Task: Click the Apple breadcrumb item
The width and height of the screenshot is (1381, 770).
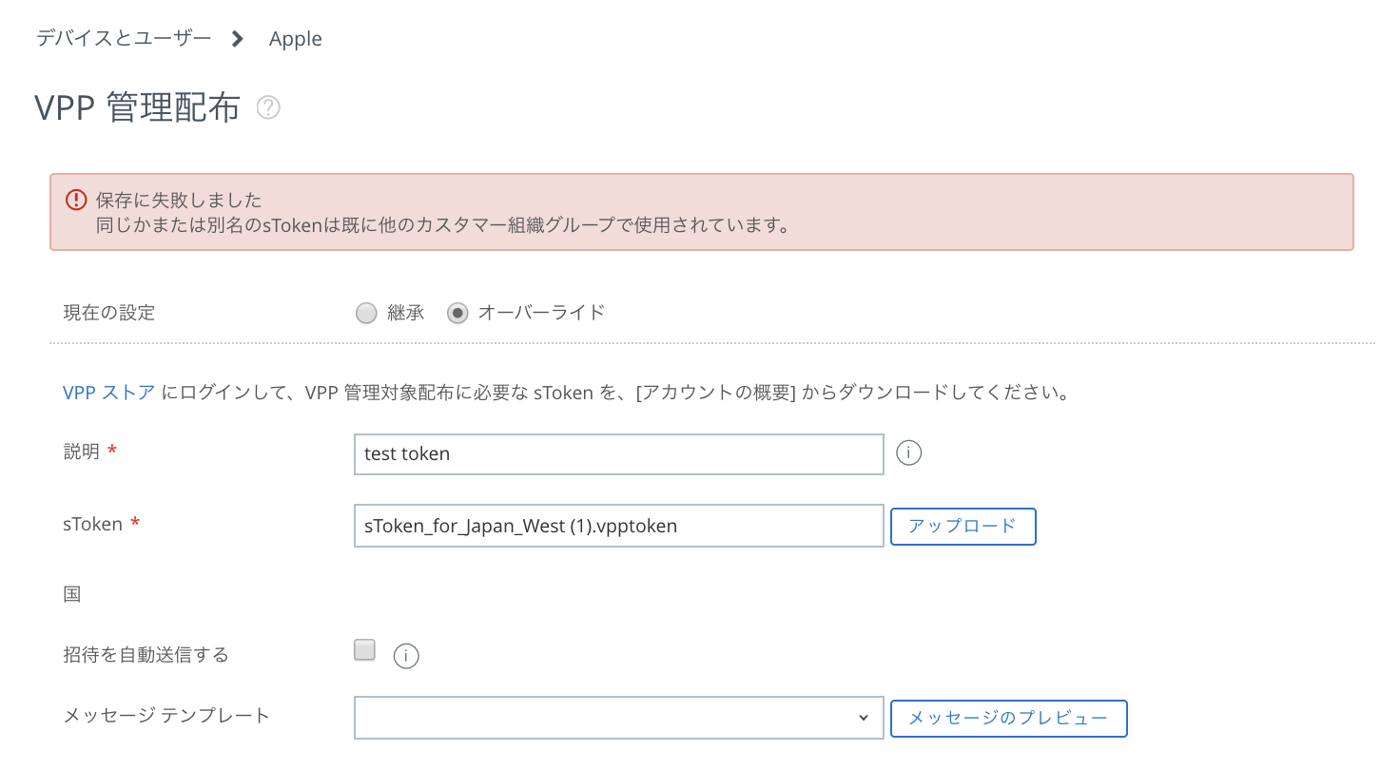Action: tap(296, 39)
